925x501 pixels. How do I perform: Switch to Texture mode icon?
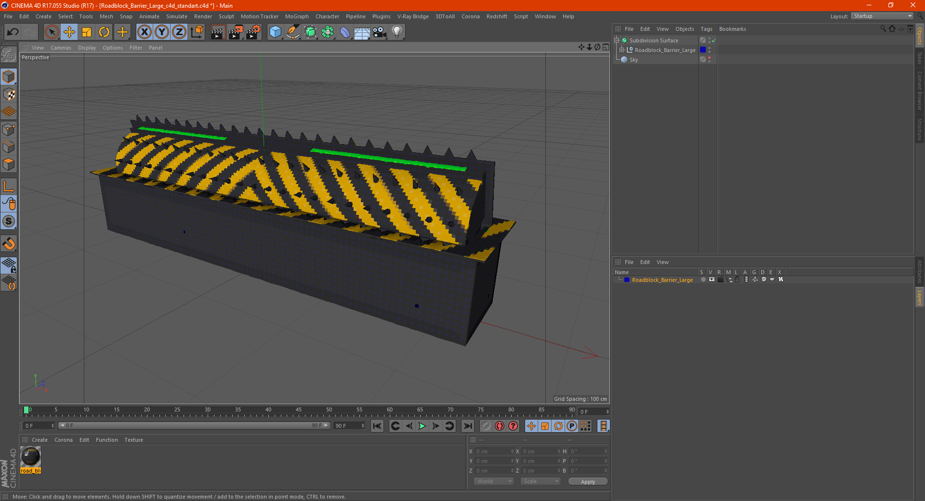[x=9, y=94]
